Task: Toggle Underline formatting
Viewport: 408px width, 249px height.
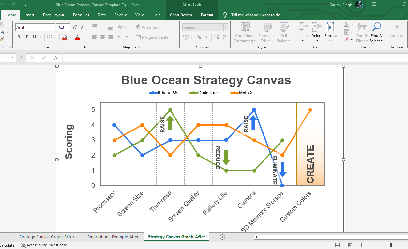Action: [34, 37]
